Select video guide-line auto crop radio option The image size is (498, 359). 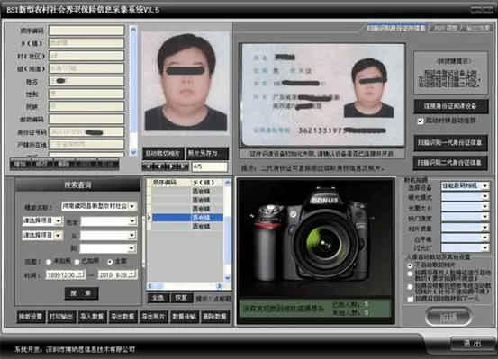point(410,287)
